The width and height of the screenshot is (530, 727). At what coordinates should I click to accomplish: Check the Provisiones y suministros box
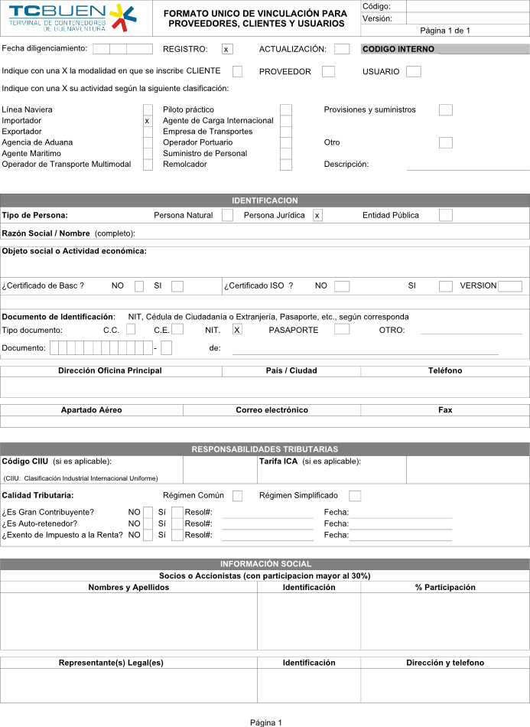click(x=446, y=110)
